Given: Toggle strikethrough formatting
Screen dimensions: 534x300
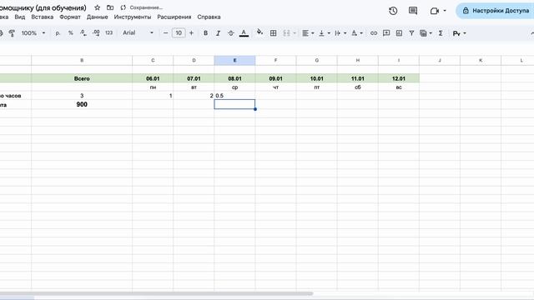Looking at the screenshot, I should 230,33.
